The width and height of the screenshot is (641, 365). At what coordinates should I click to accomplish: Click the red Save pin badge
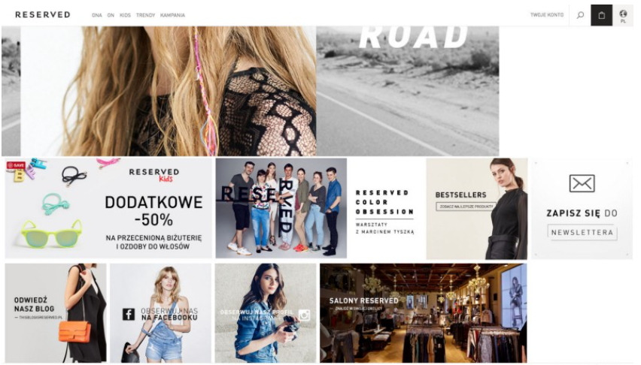coord(16,165)
